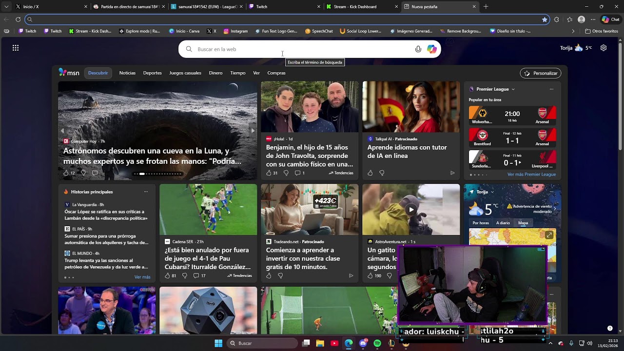The height and width of the screenshot is (351, 624).
Task: Open the Tiempo tab
Action: point(237,73)
